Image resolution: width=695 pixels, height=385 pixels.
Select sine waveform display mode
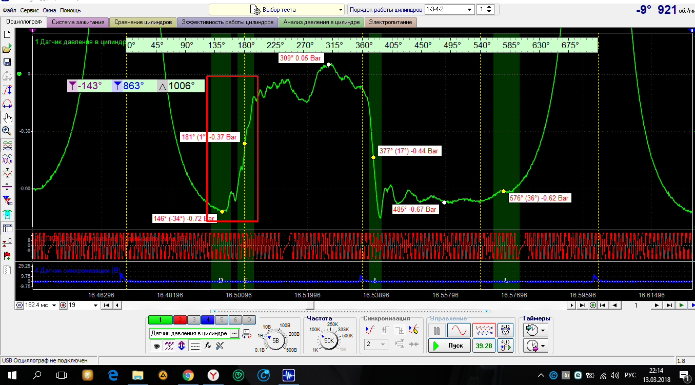point(459,330)
